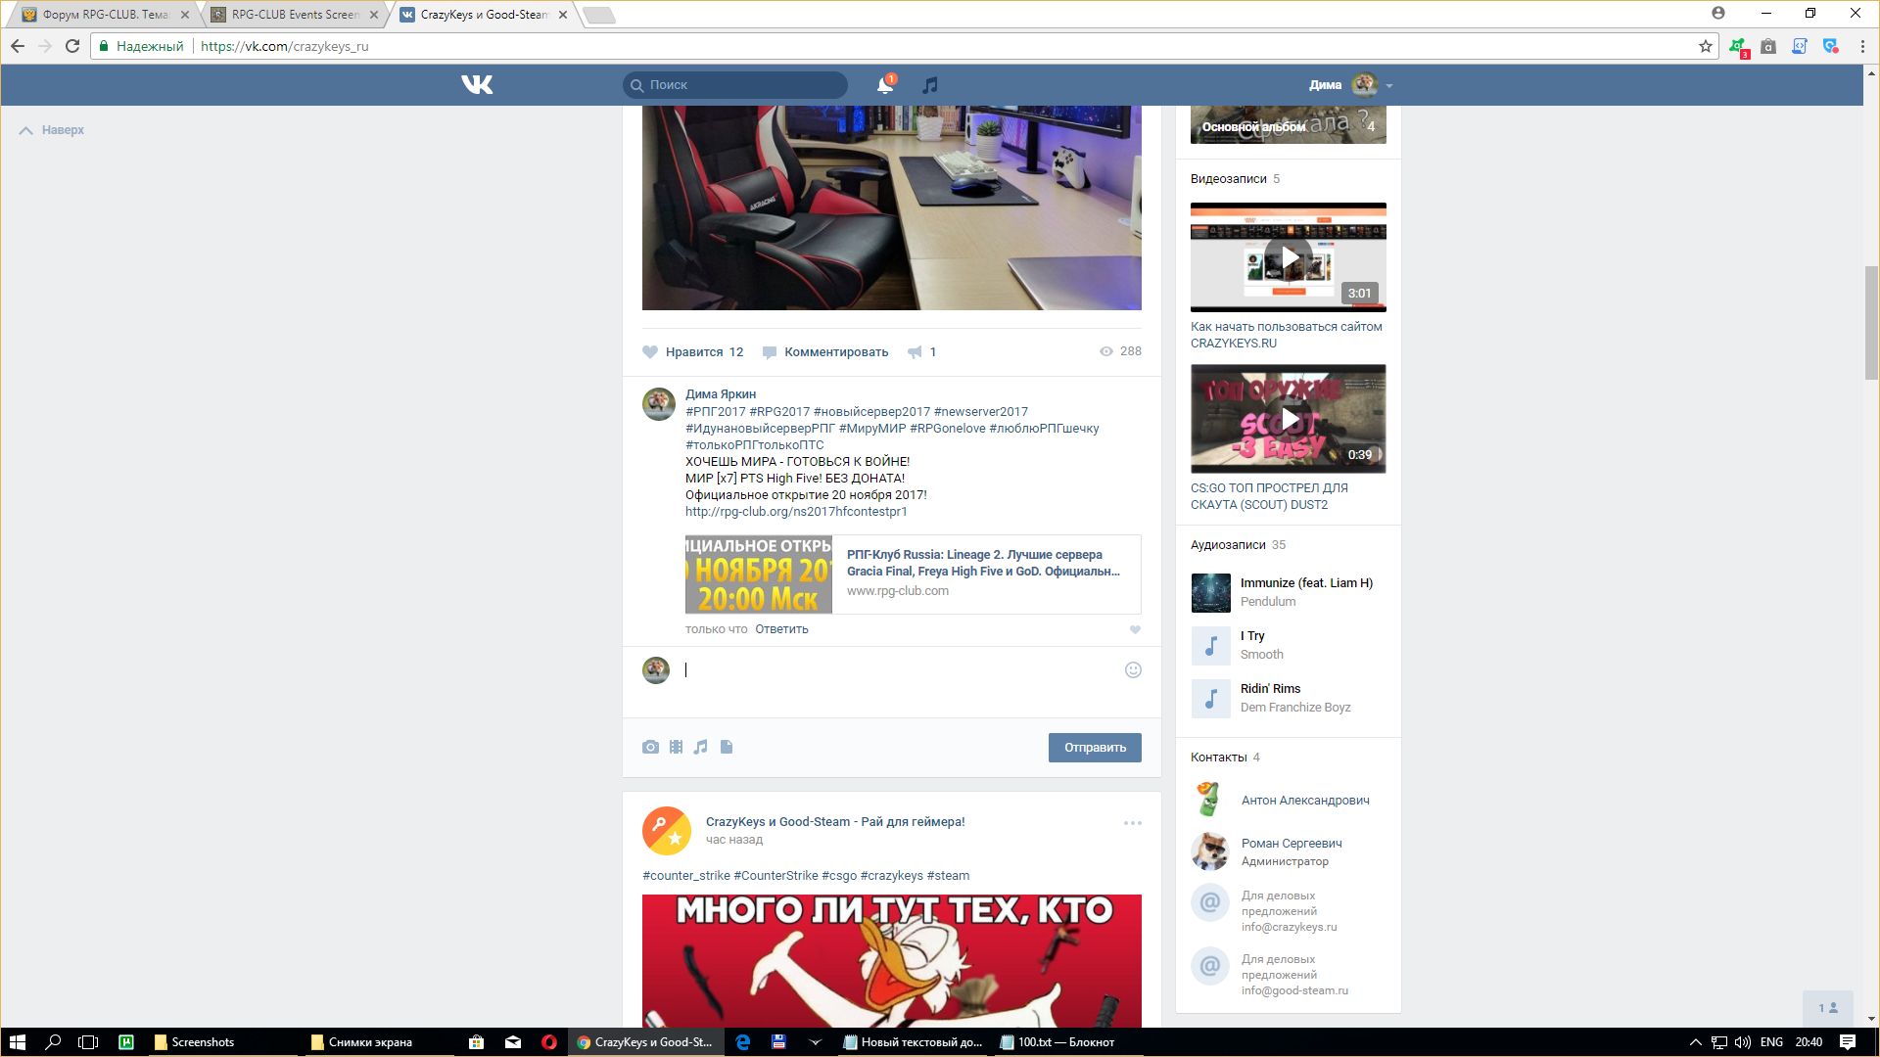Attach a photo with camera icon
The height and width of the screenshot is (1057, 1880).
click(650, 747)
